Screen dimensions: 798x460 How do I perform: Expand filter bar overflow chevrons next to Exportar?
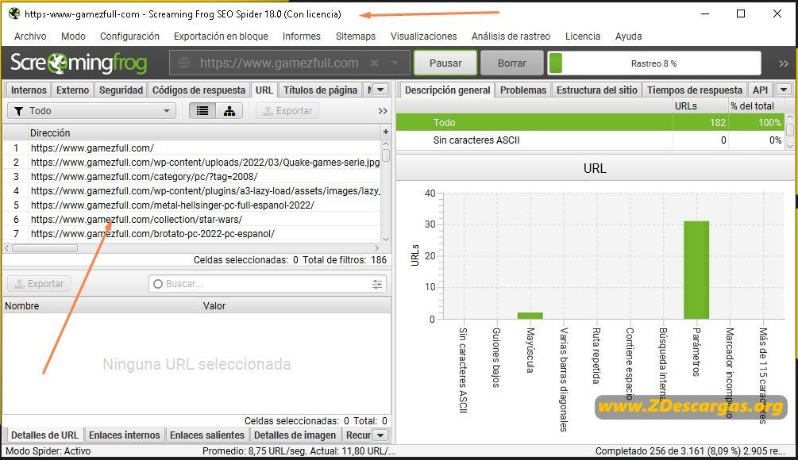(x=383, y=111)
